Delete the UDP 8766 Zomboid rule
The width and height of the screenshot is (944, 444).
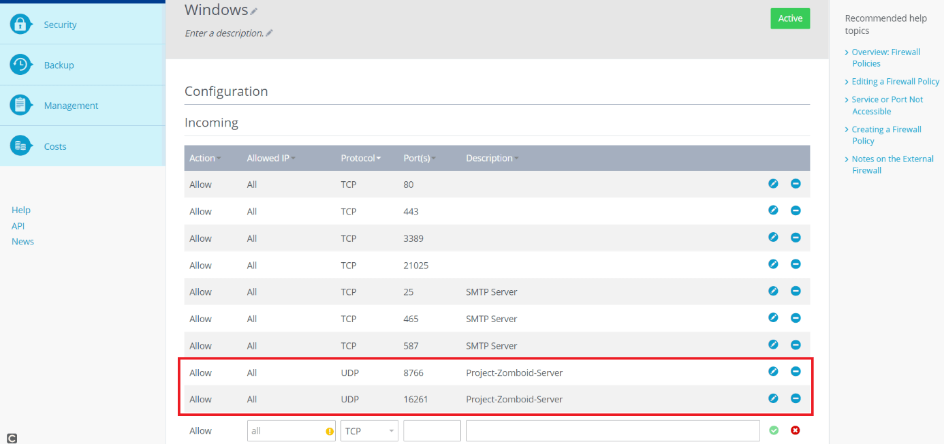(x=796, y=372)
